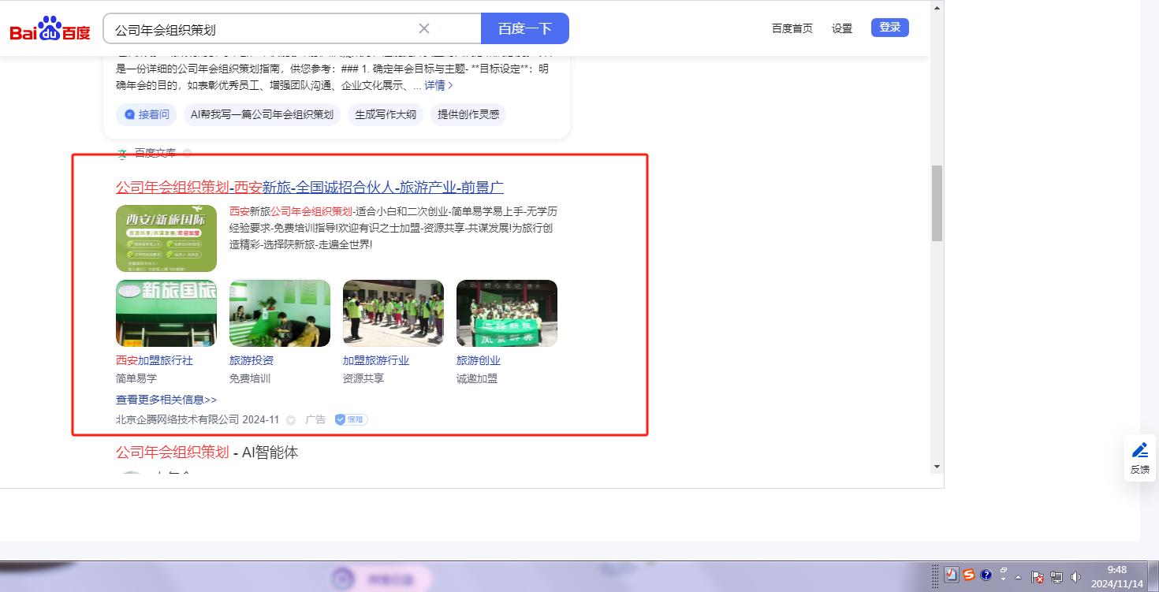Image resolution: width=1159 pixels, height=592 pixels.
Task: Click the 保障 shield badge
Action: pyautogui.click(x=351, y=419)
